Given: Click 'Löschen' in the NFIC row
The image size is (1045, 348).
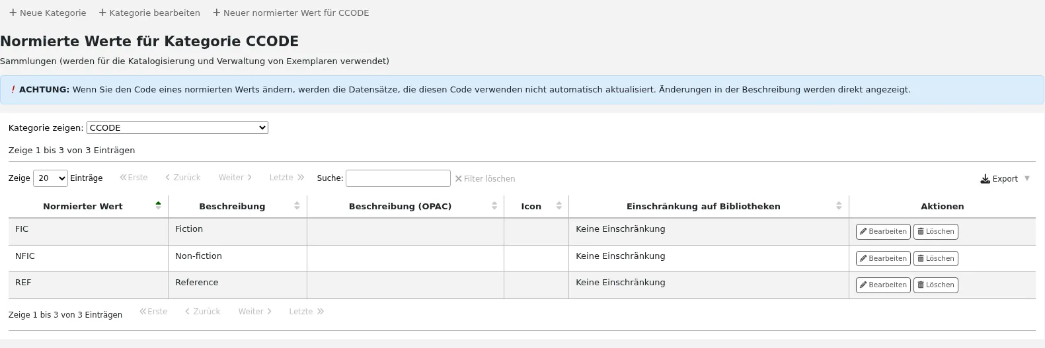Looking at the screenshot, I should coord(935,259).
